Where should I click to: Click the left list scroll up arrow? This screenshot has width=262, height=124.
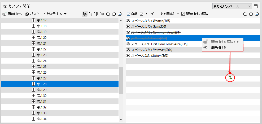[x=121, y=20]
